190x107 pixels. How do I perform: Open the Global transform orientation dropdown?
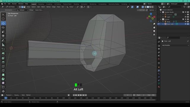tap(71, 7)
